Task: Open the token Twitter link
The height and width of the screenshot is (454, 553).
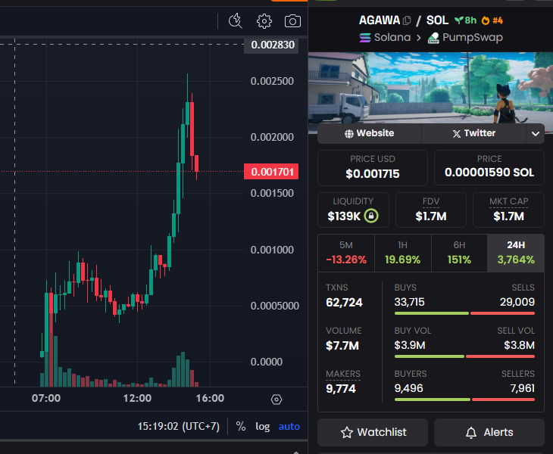Action: click(x=474, y=133)
